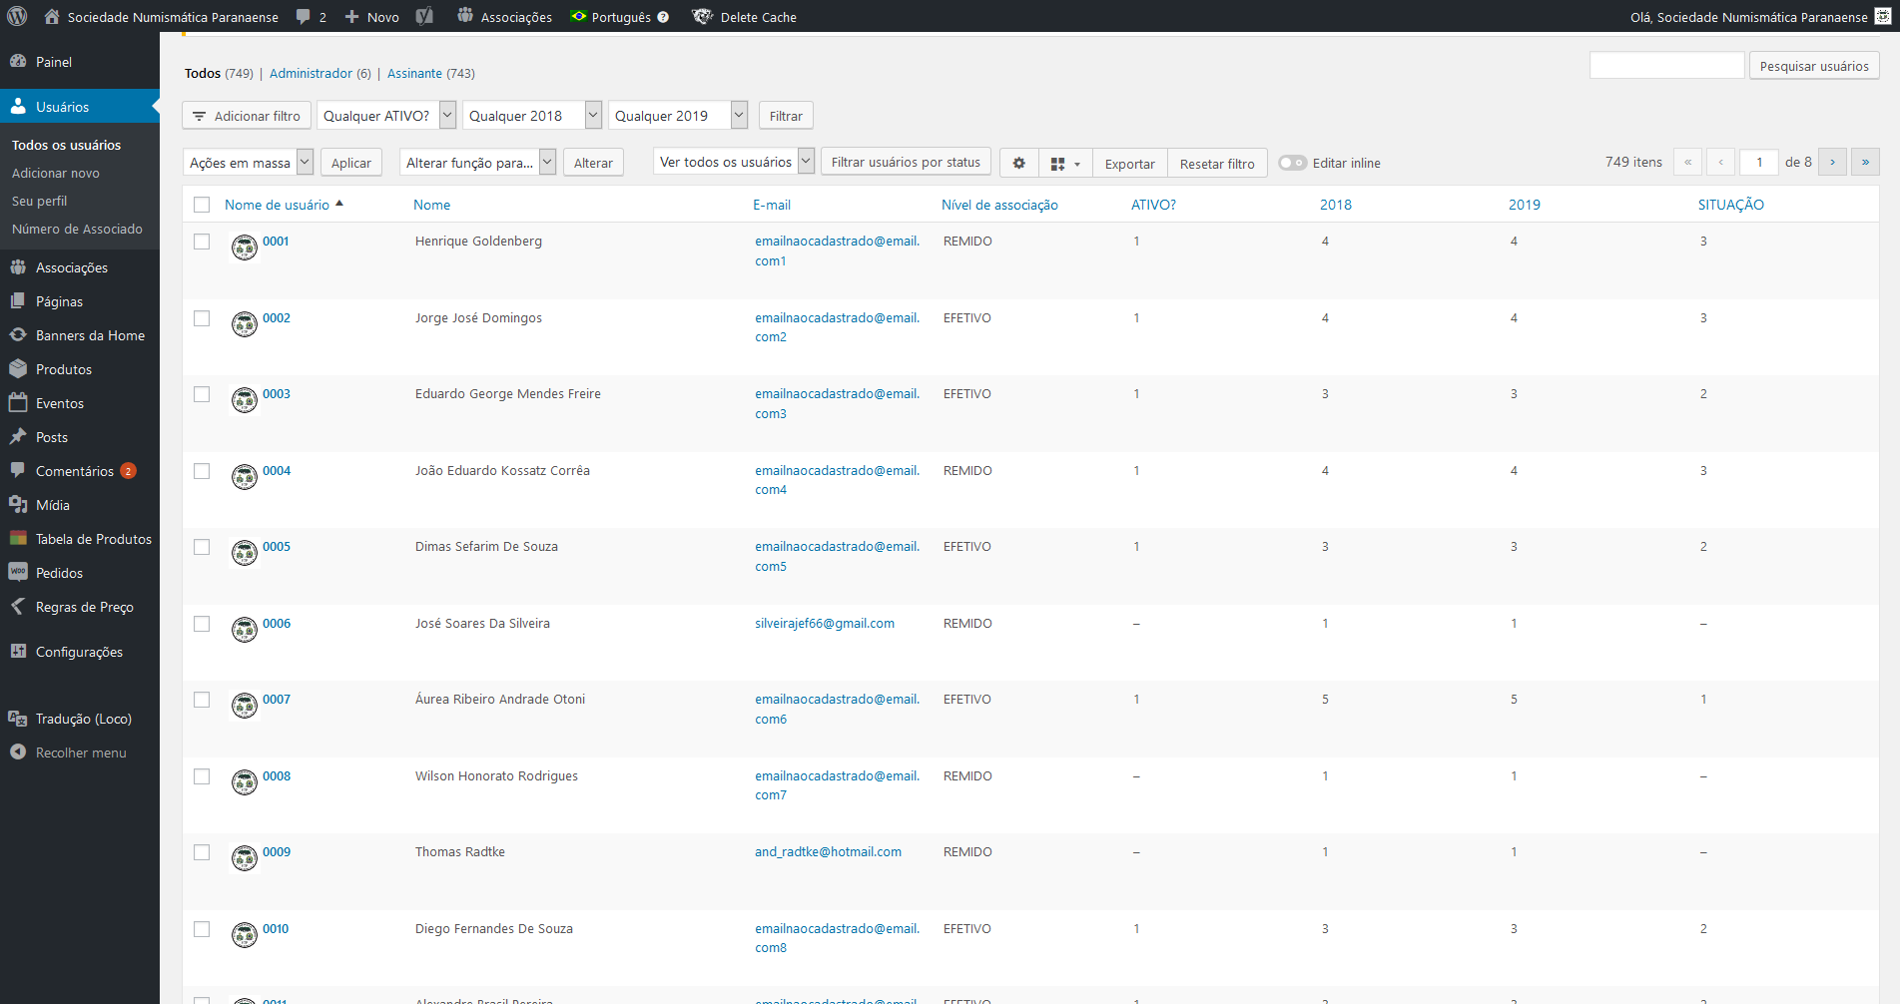Enable the Editar inline toggle
This screenshot has height=1004, width=1900.
(1293, 163)
